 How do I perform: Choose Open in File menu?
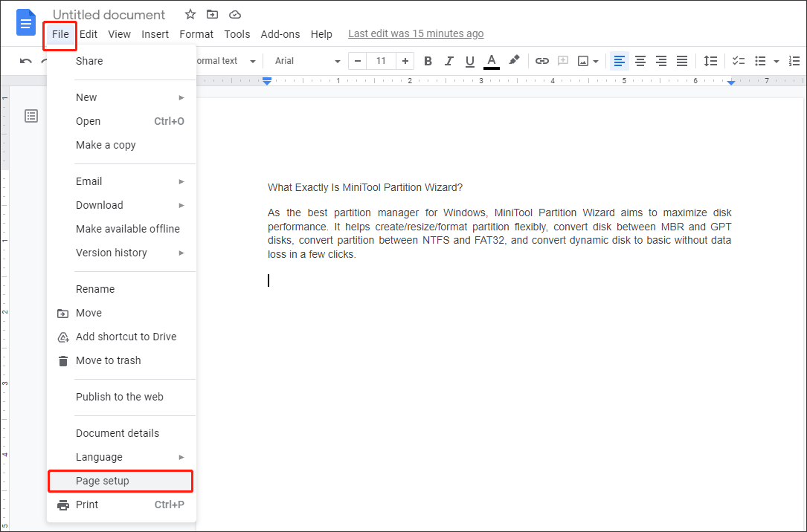[121, 121]
